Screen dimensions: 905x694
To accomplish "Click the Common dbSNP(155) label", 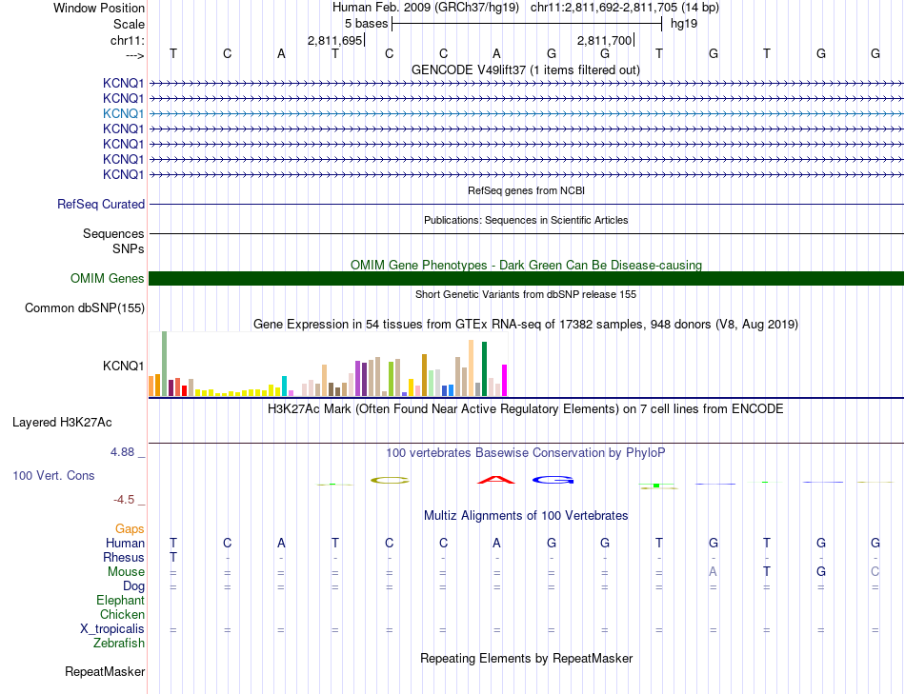I will [x=84, y=308].
